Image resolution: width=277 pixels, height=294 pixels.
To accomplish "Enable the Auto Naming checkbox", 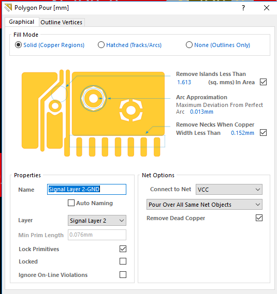I will click(71, 203).
